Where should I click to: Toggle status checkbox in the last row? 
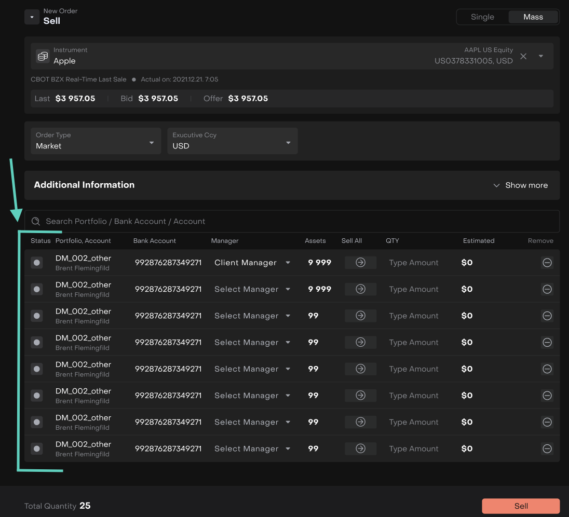coord(37,448)
